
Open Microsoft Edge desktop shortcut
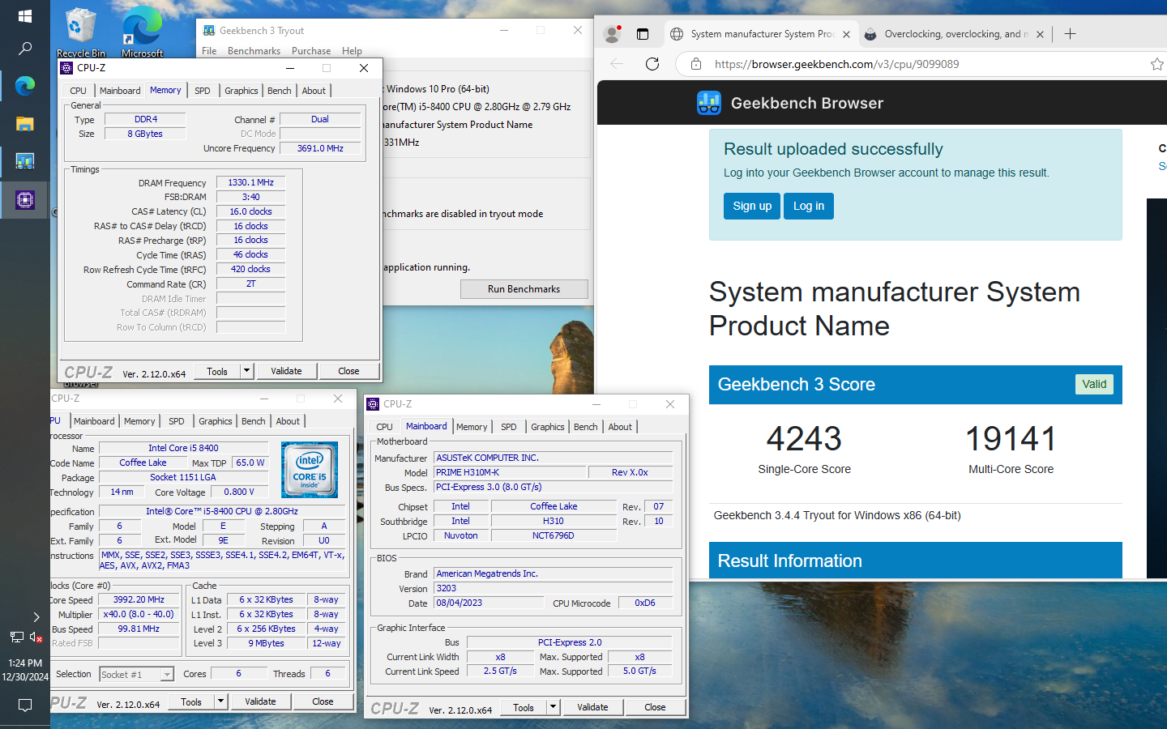pos(142,32)
